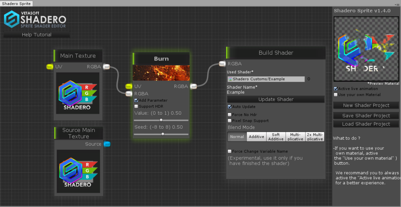The width and height of the screenshot is (401, 207).
Task: Open the Help Tutorial button
Action: pyautogui.click(x=36, y=35)
